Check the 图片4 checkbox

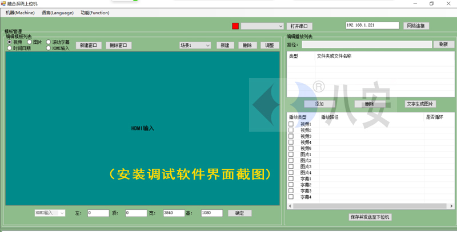(x=291, y=172)
